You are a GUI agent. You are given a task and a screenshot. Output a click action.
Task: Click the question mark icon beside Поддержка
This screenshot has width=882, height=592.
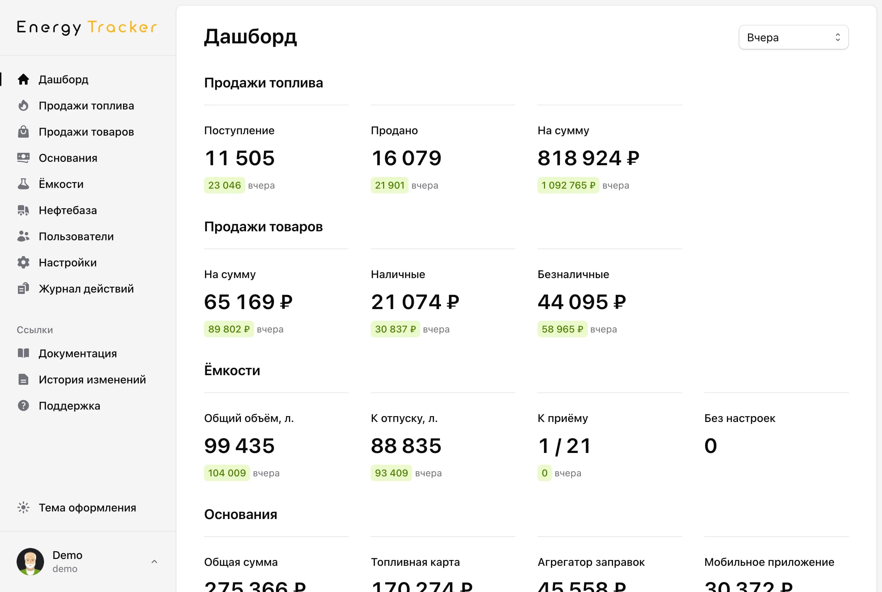click(23, 405)
